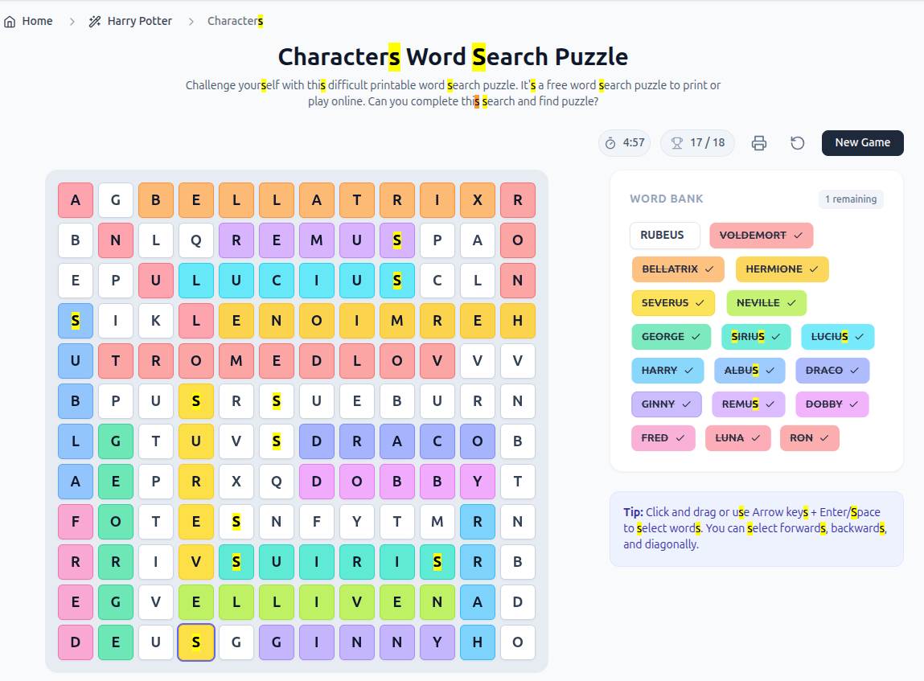This screenshot has width=924, height=681.
Task: Click the Characters breadcrumb item
Action: (x=235, y=20)
